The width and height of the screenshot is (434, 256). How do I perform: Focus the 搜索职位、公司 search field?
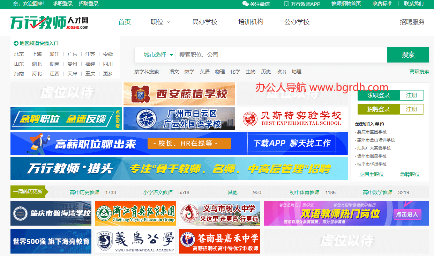[281, 55]
